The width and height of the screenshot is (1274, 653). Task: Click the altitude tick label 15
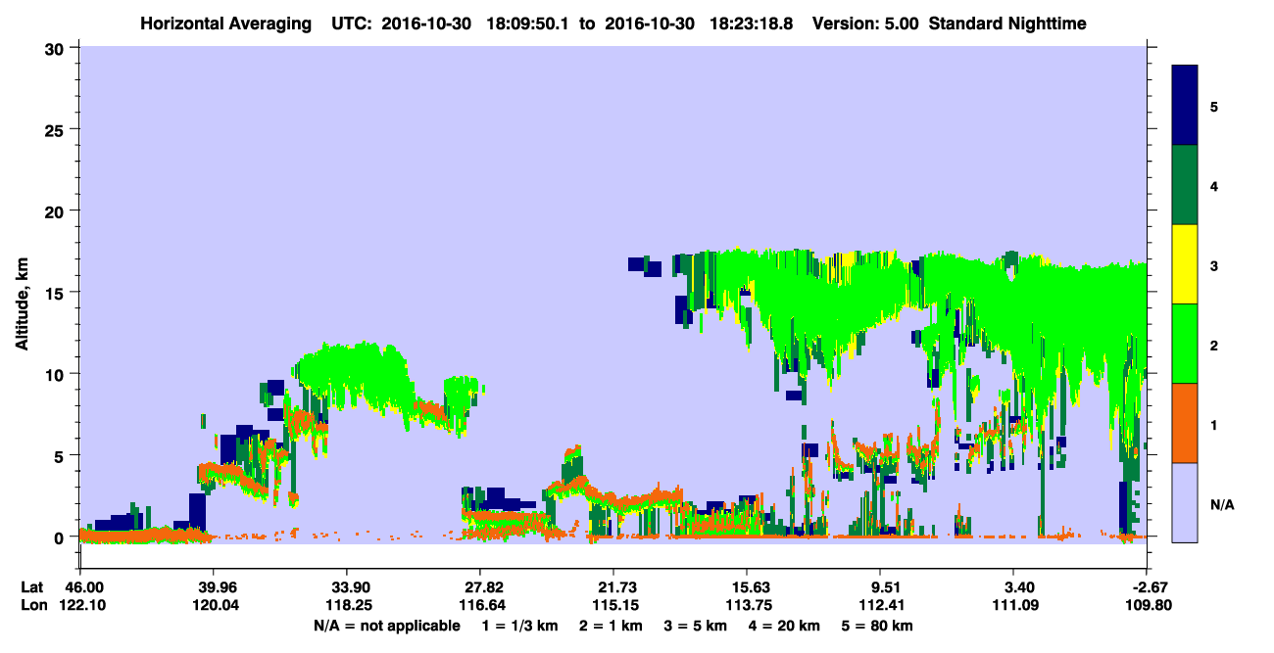[x=57, y=293]
